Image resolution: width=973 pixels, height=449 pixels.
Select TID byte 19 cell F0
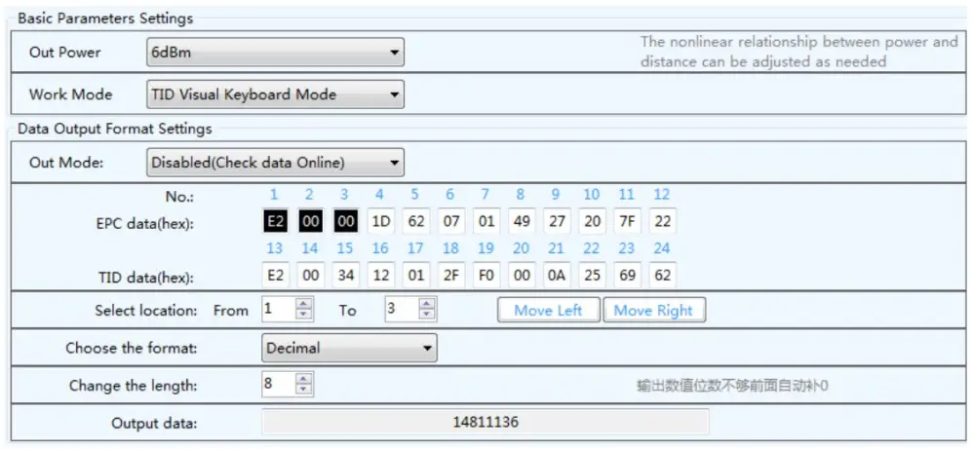[x=486, y=275]
